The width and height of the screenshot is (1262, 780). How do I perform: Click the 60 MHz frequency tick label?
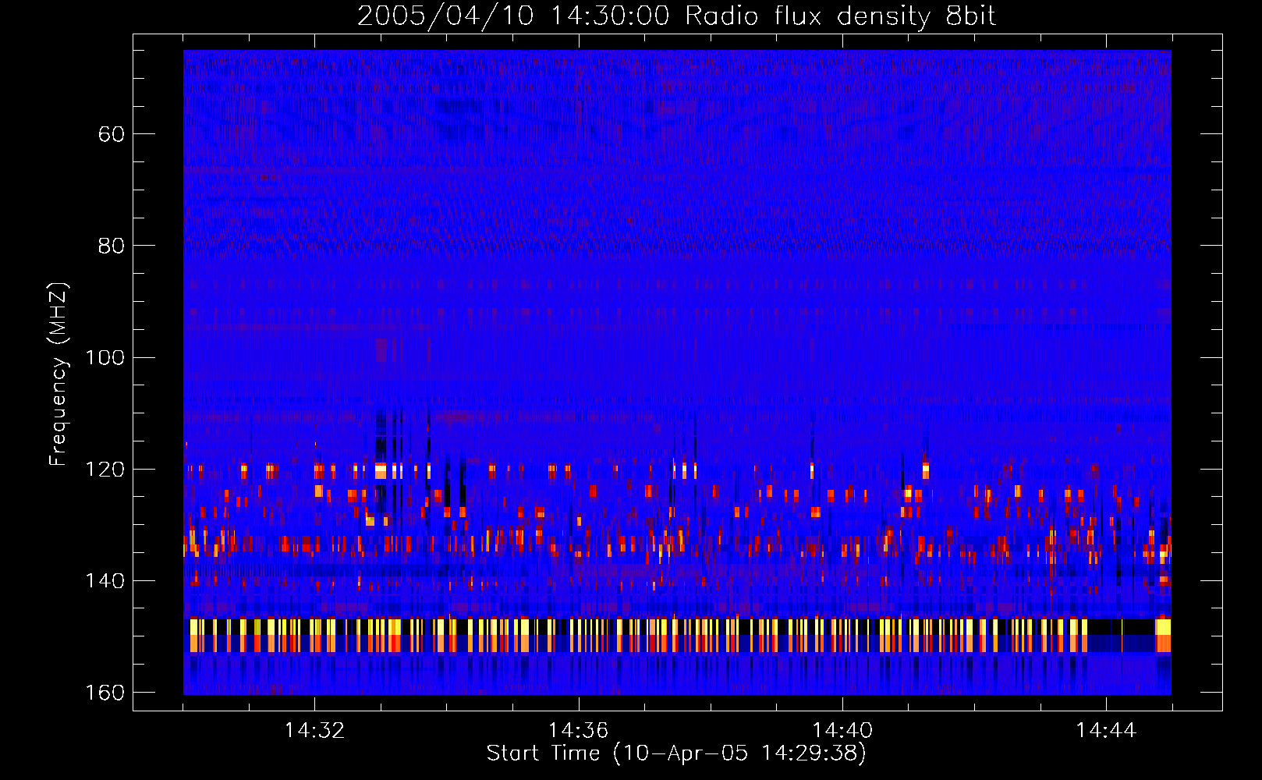(112, 134)
